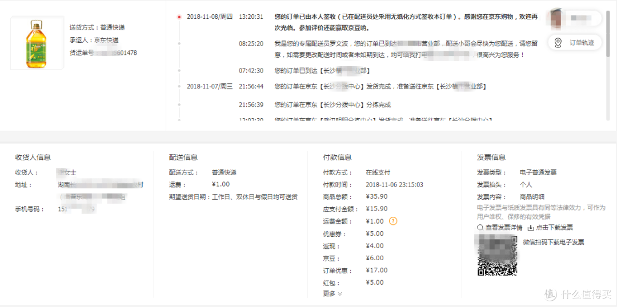
Task: Click the 承运人：京东快递 carrier text
Action: [x=94, y=40]
